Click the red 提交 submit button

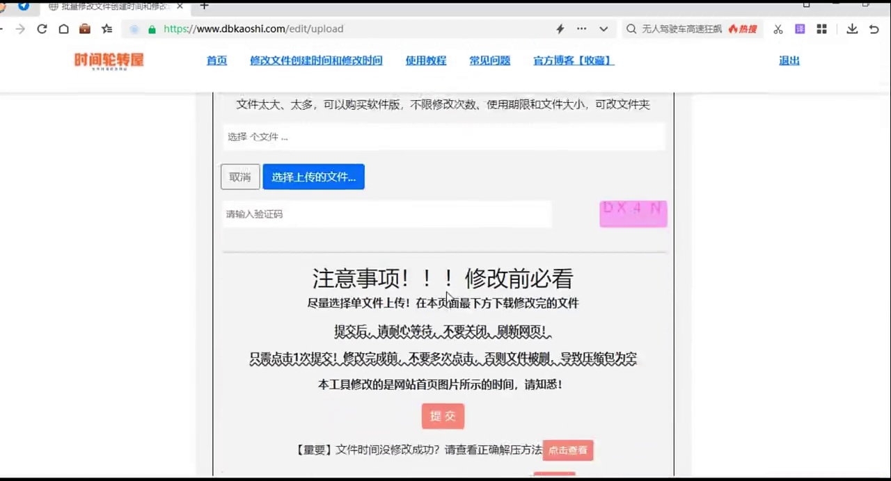click(443, 416)
